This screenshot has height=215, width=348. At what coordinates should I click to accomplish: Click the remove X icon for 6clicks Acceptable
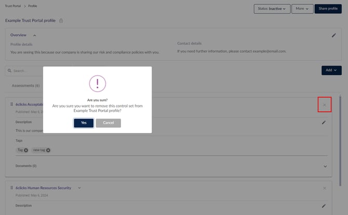tap(324, 105)
